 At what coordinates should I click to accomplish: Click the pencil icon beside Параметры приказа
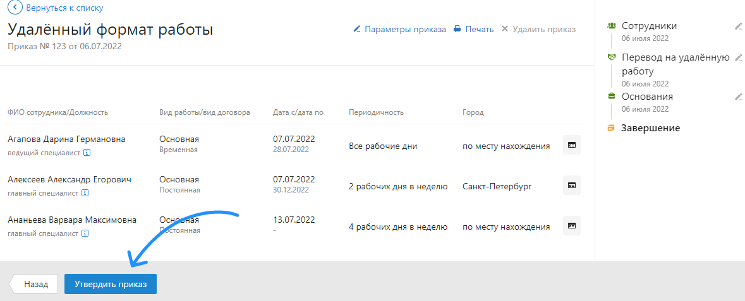click(x=357, y=29)
